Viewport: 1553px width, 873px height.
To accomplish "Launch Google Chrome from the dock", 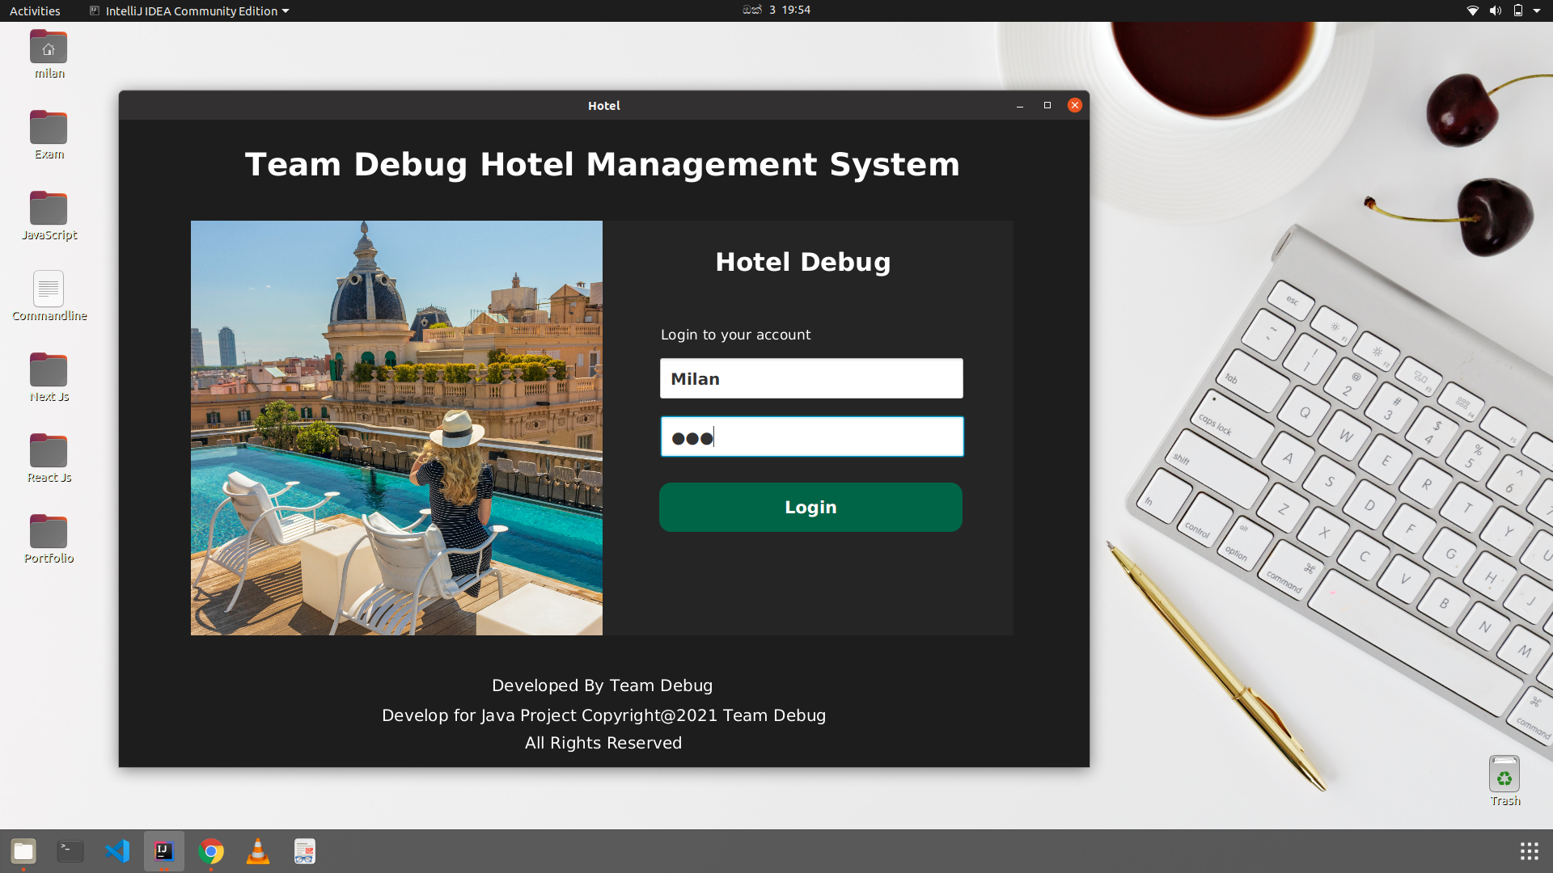I will tap(211, 850).
